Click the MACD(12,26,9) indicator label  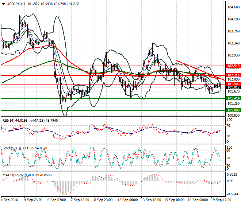pyautogui.click(x=13, y=175)
